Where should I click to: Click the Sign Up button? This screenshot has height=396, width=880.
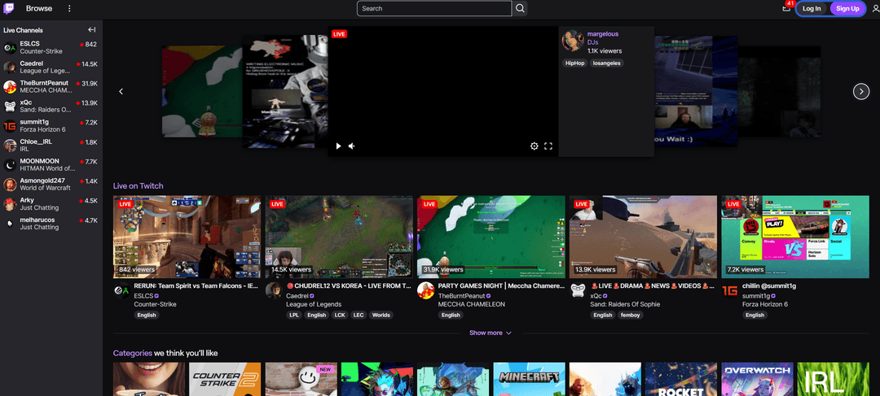pos(847,8)
